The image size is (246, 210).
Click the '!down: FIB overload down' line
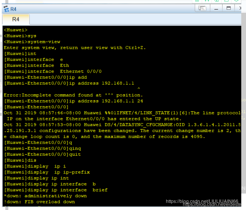coord(39,202)
